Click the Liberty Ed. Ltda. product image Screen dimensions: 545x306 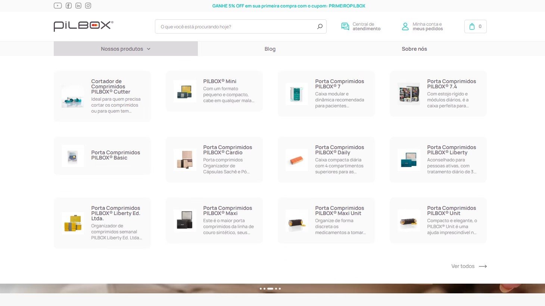pos(73,223)
